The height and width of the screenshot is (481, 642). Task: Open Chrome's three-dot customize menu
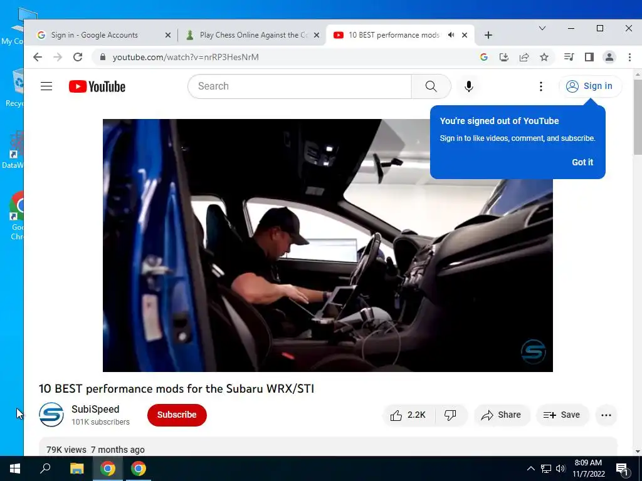(629, 57)
